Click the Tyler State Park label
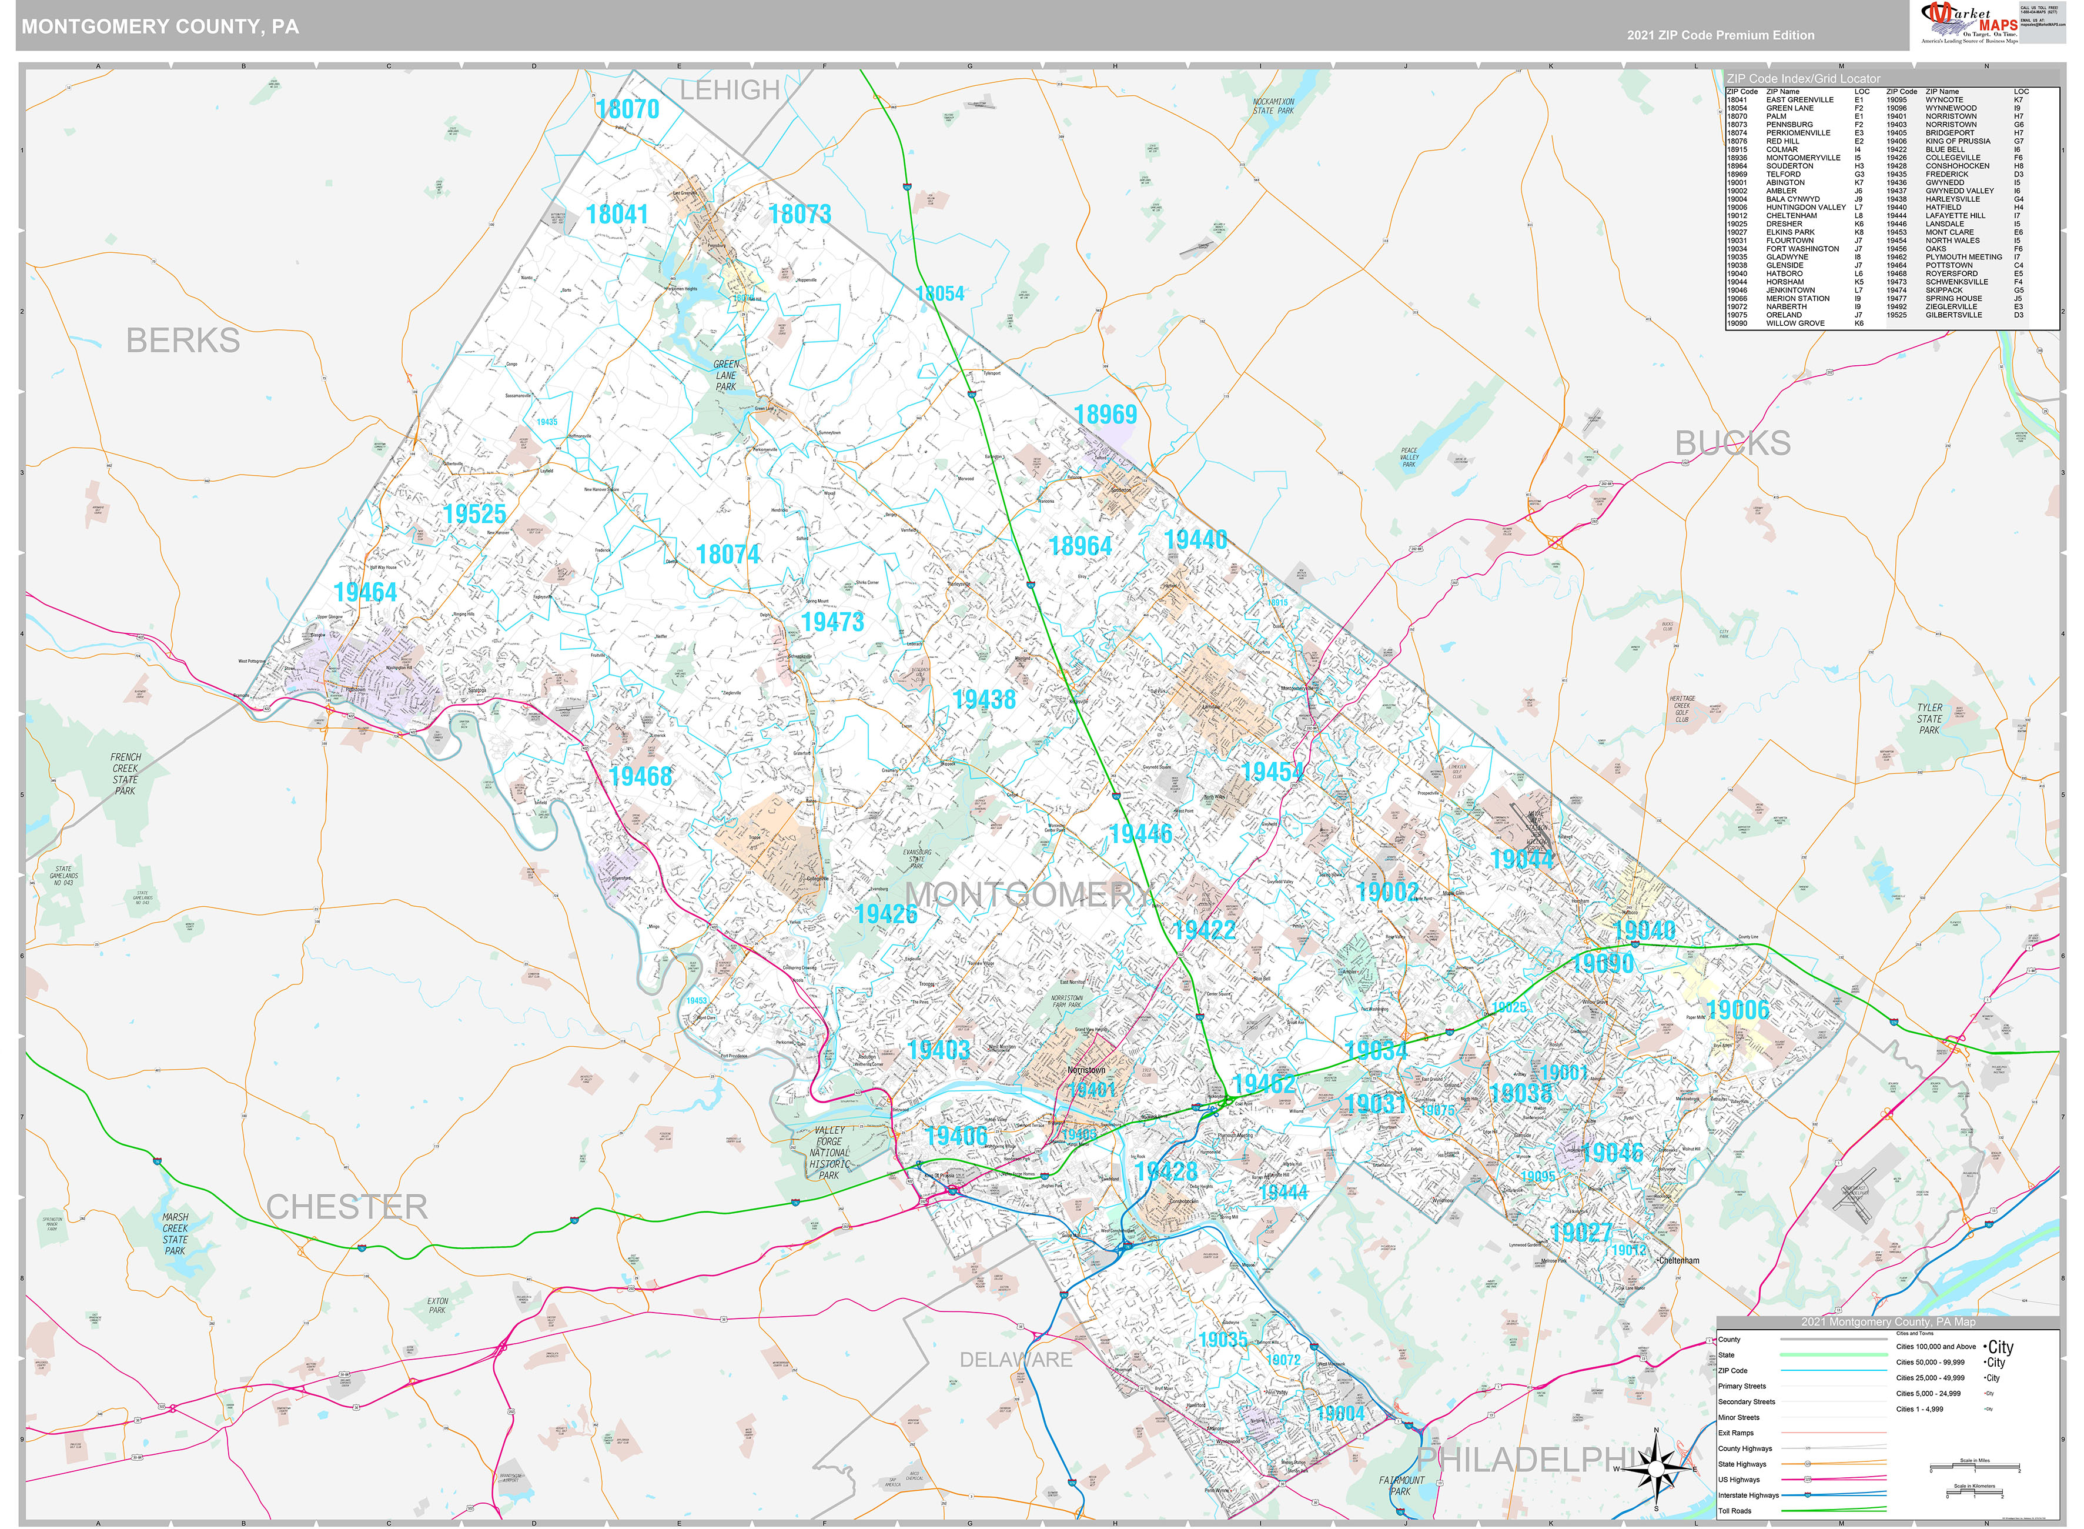 tap(1929, 719)
